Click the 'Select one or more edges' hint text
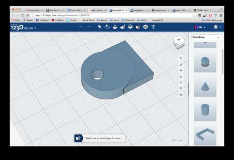 tap(103, 138)
